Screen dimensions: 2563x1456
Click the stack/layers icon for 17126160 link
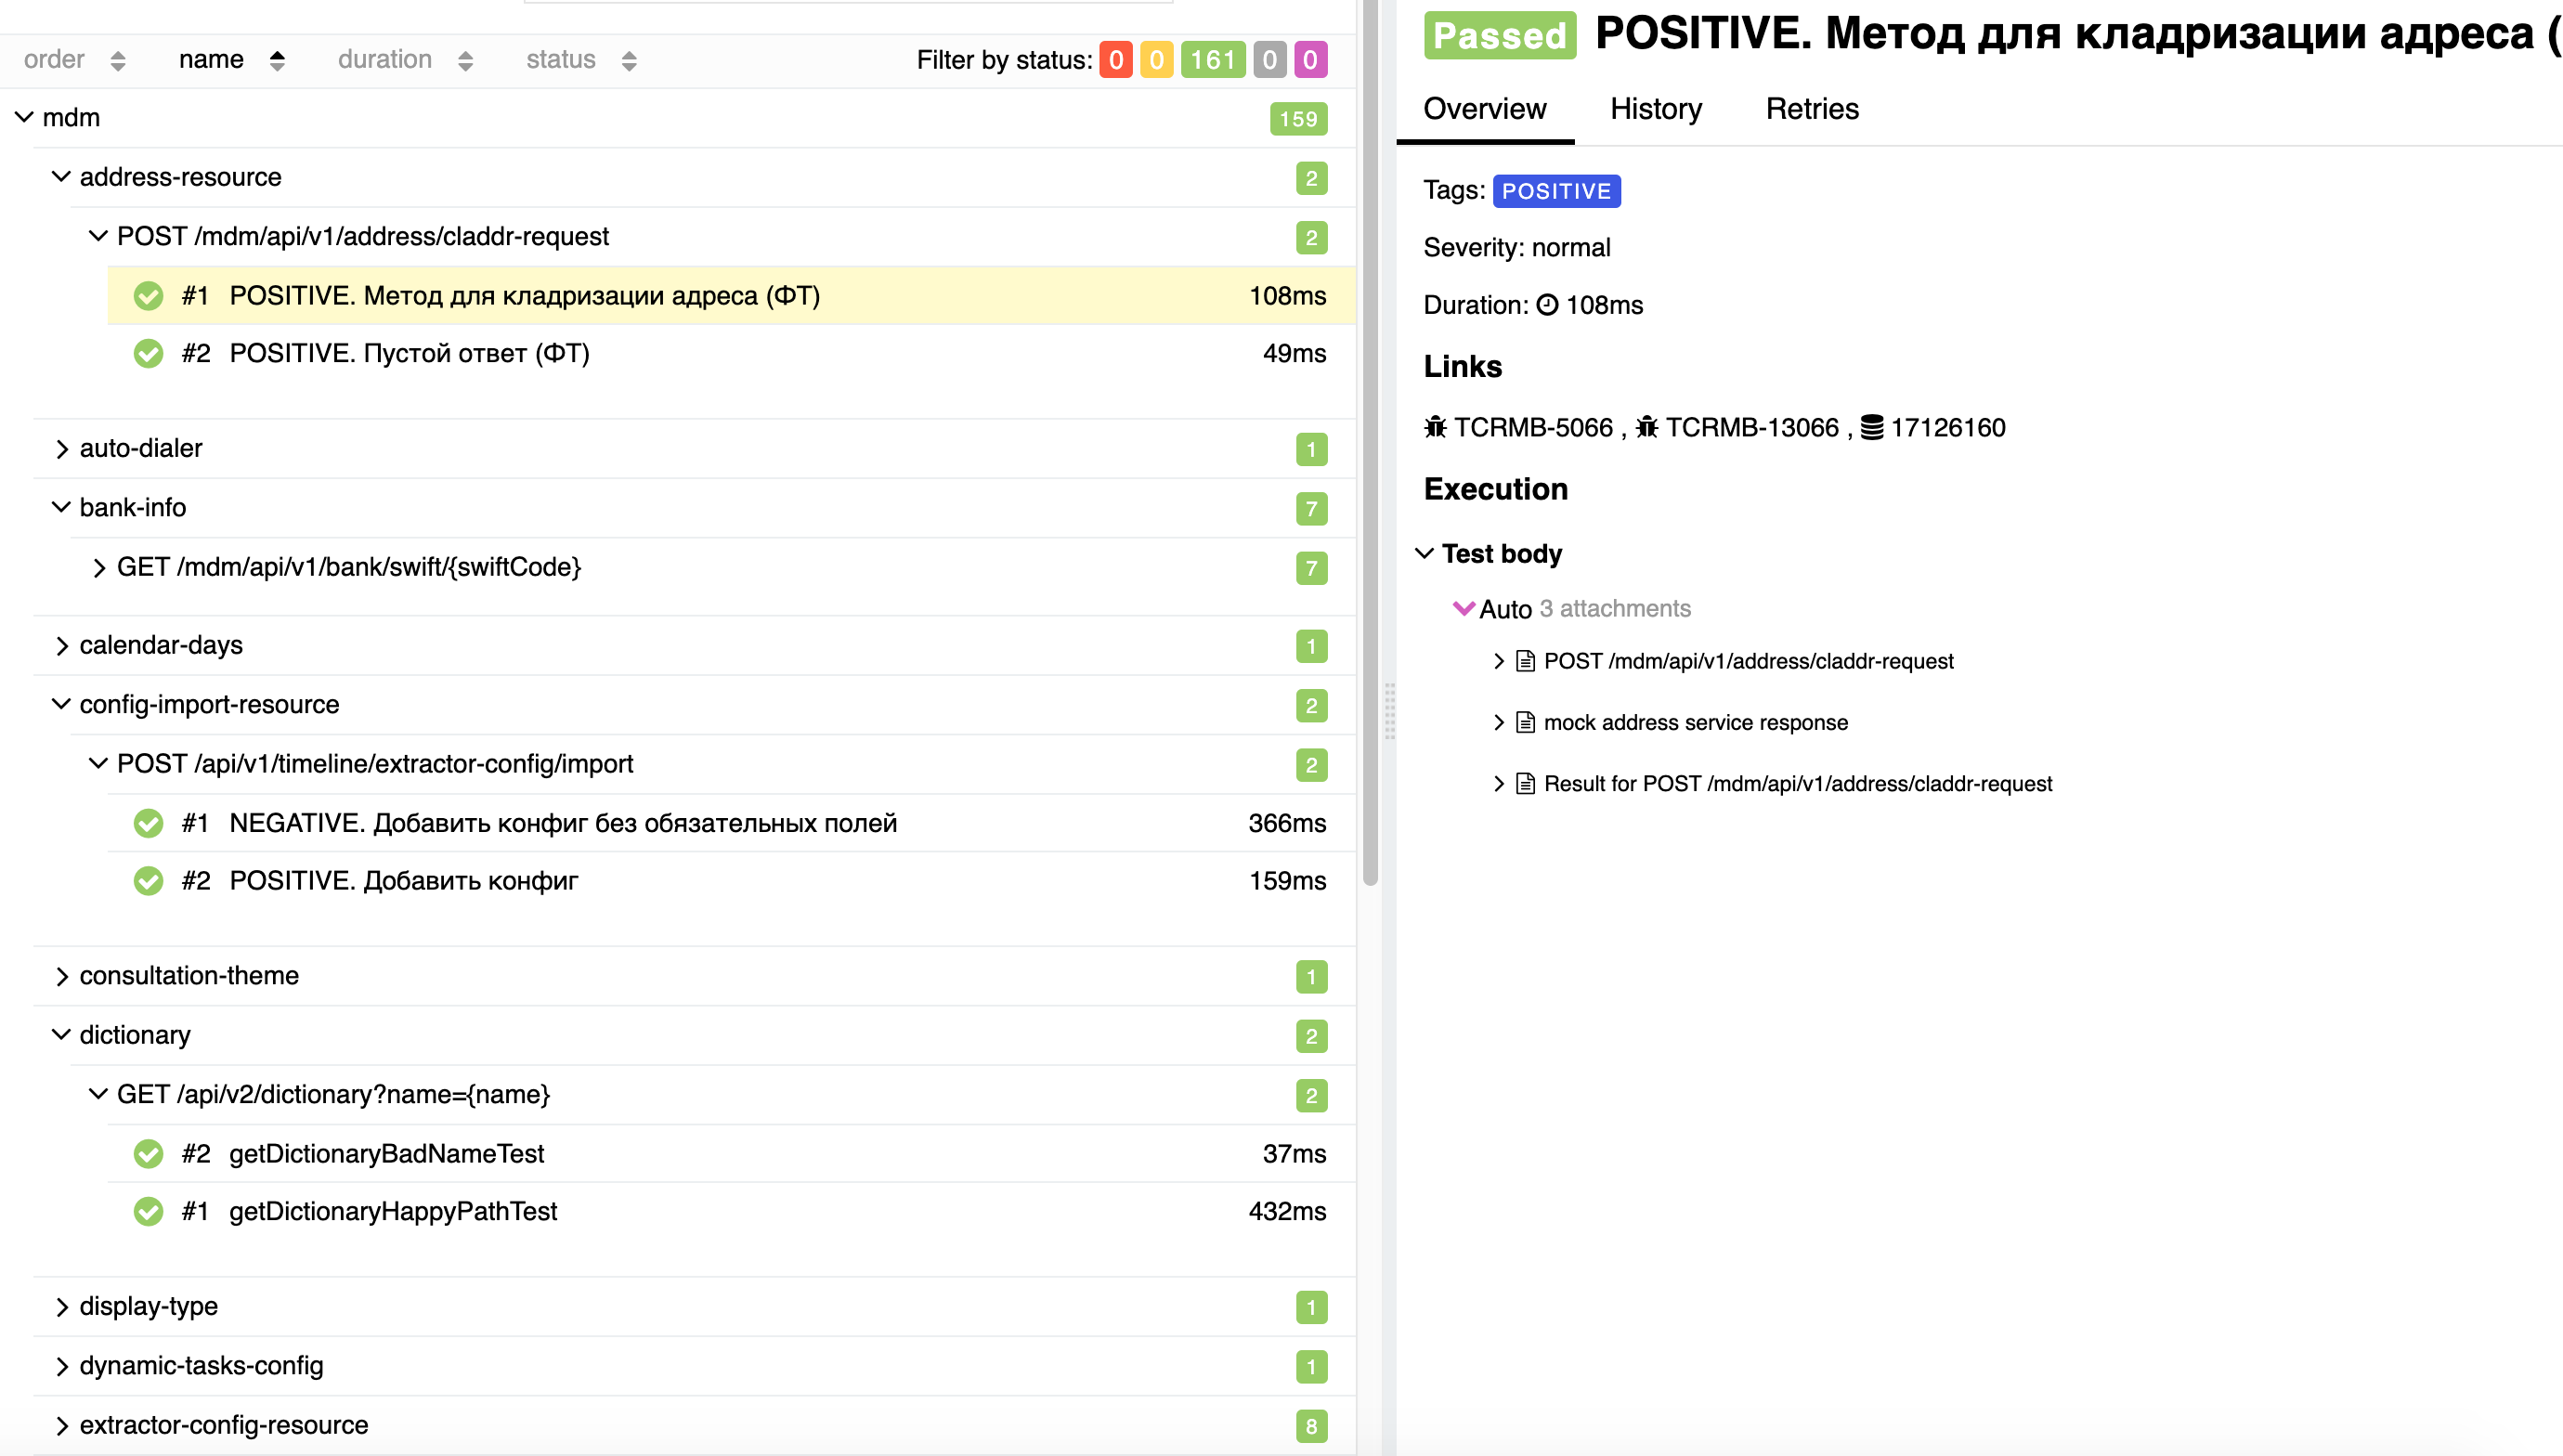[x=1871, y=428]
